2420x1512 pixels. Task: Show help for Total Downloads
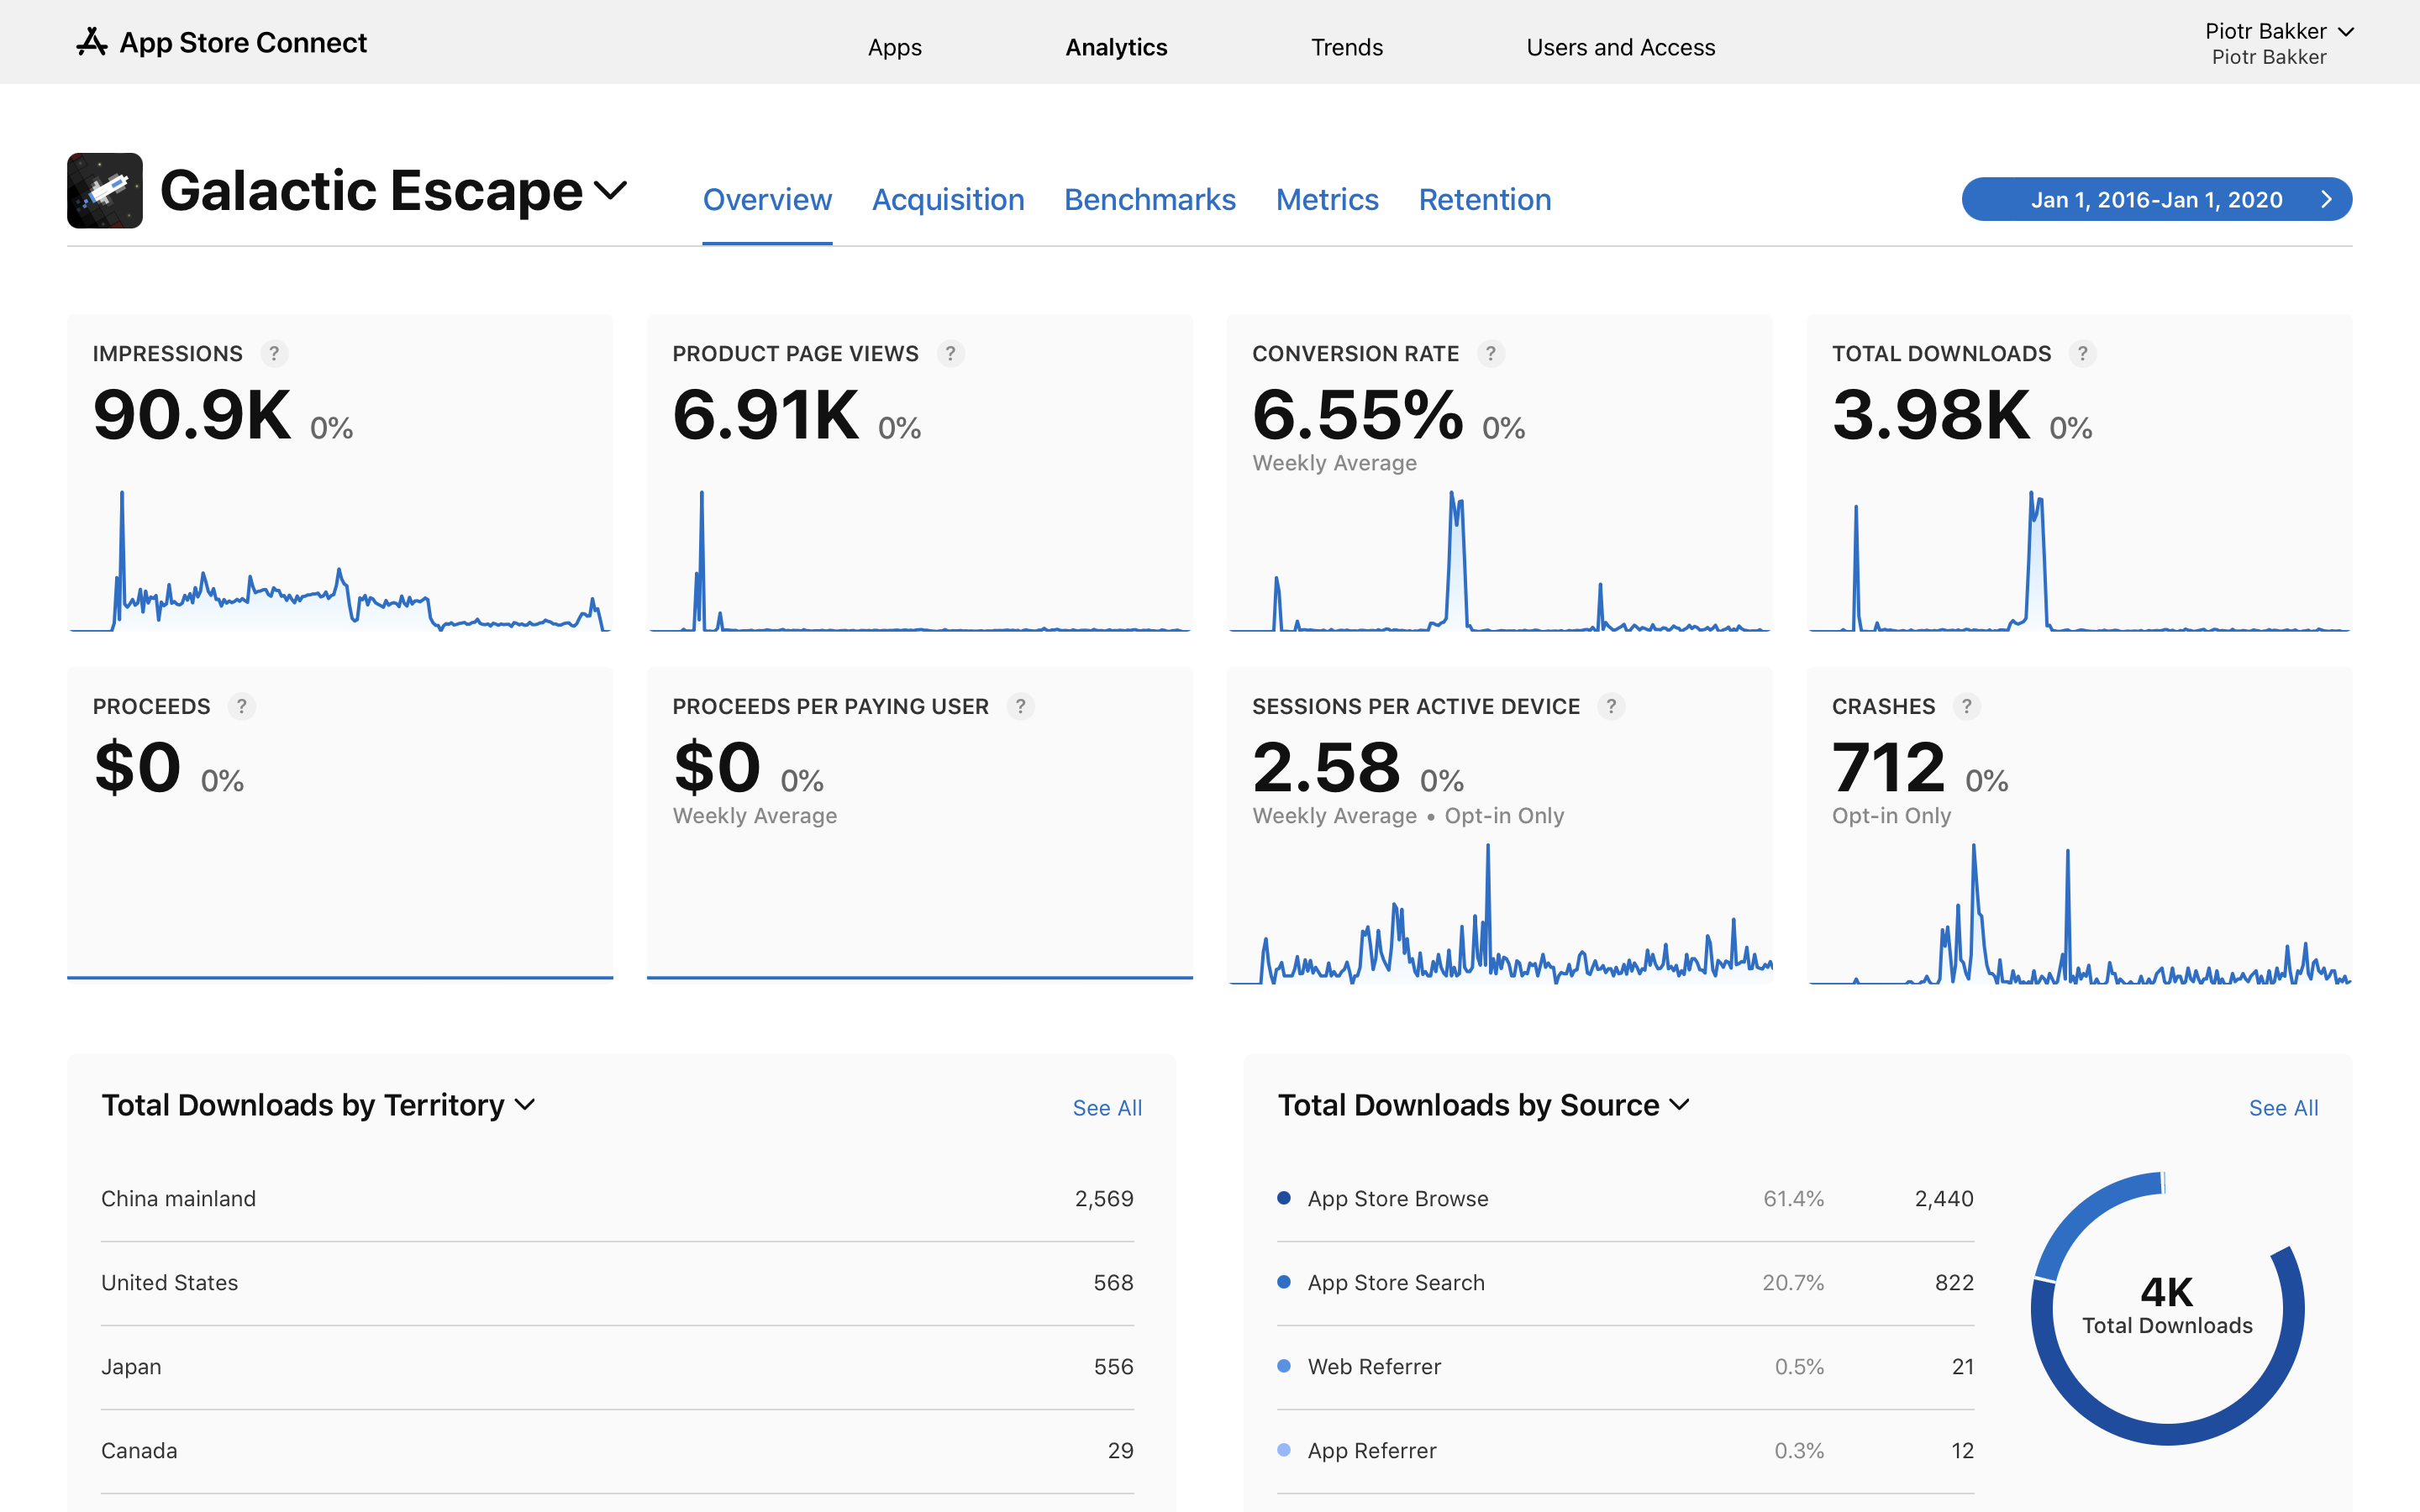[x=2083, y=353]
